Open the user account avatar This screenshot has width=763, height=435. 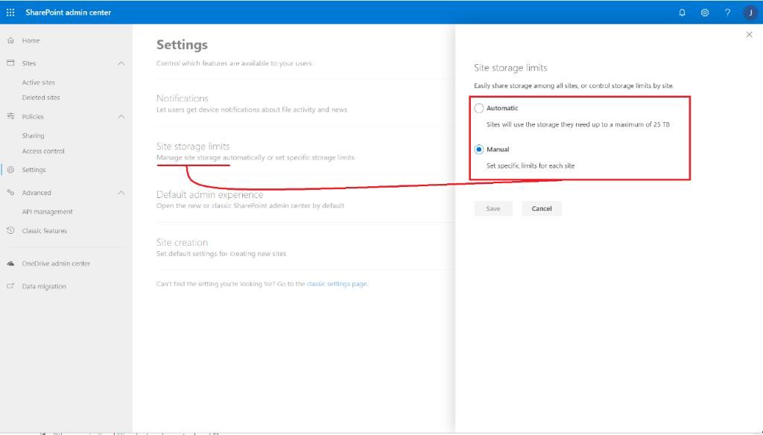750,13
